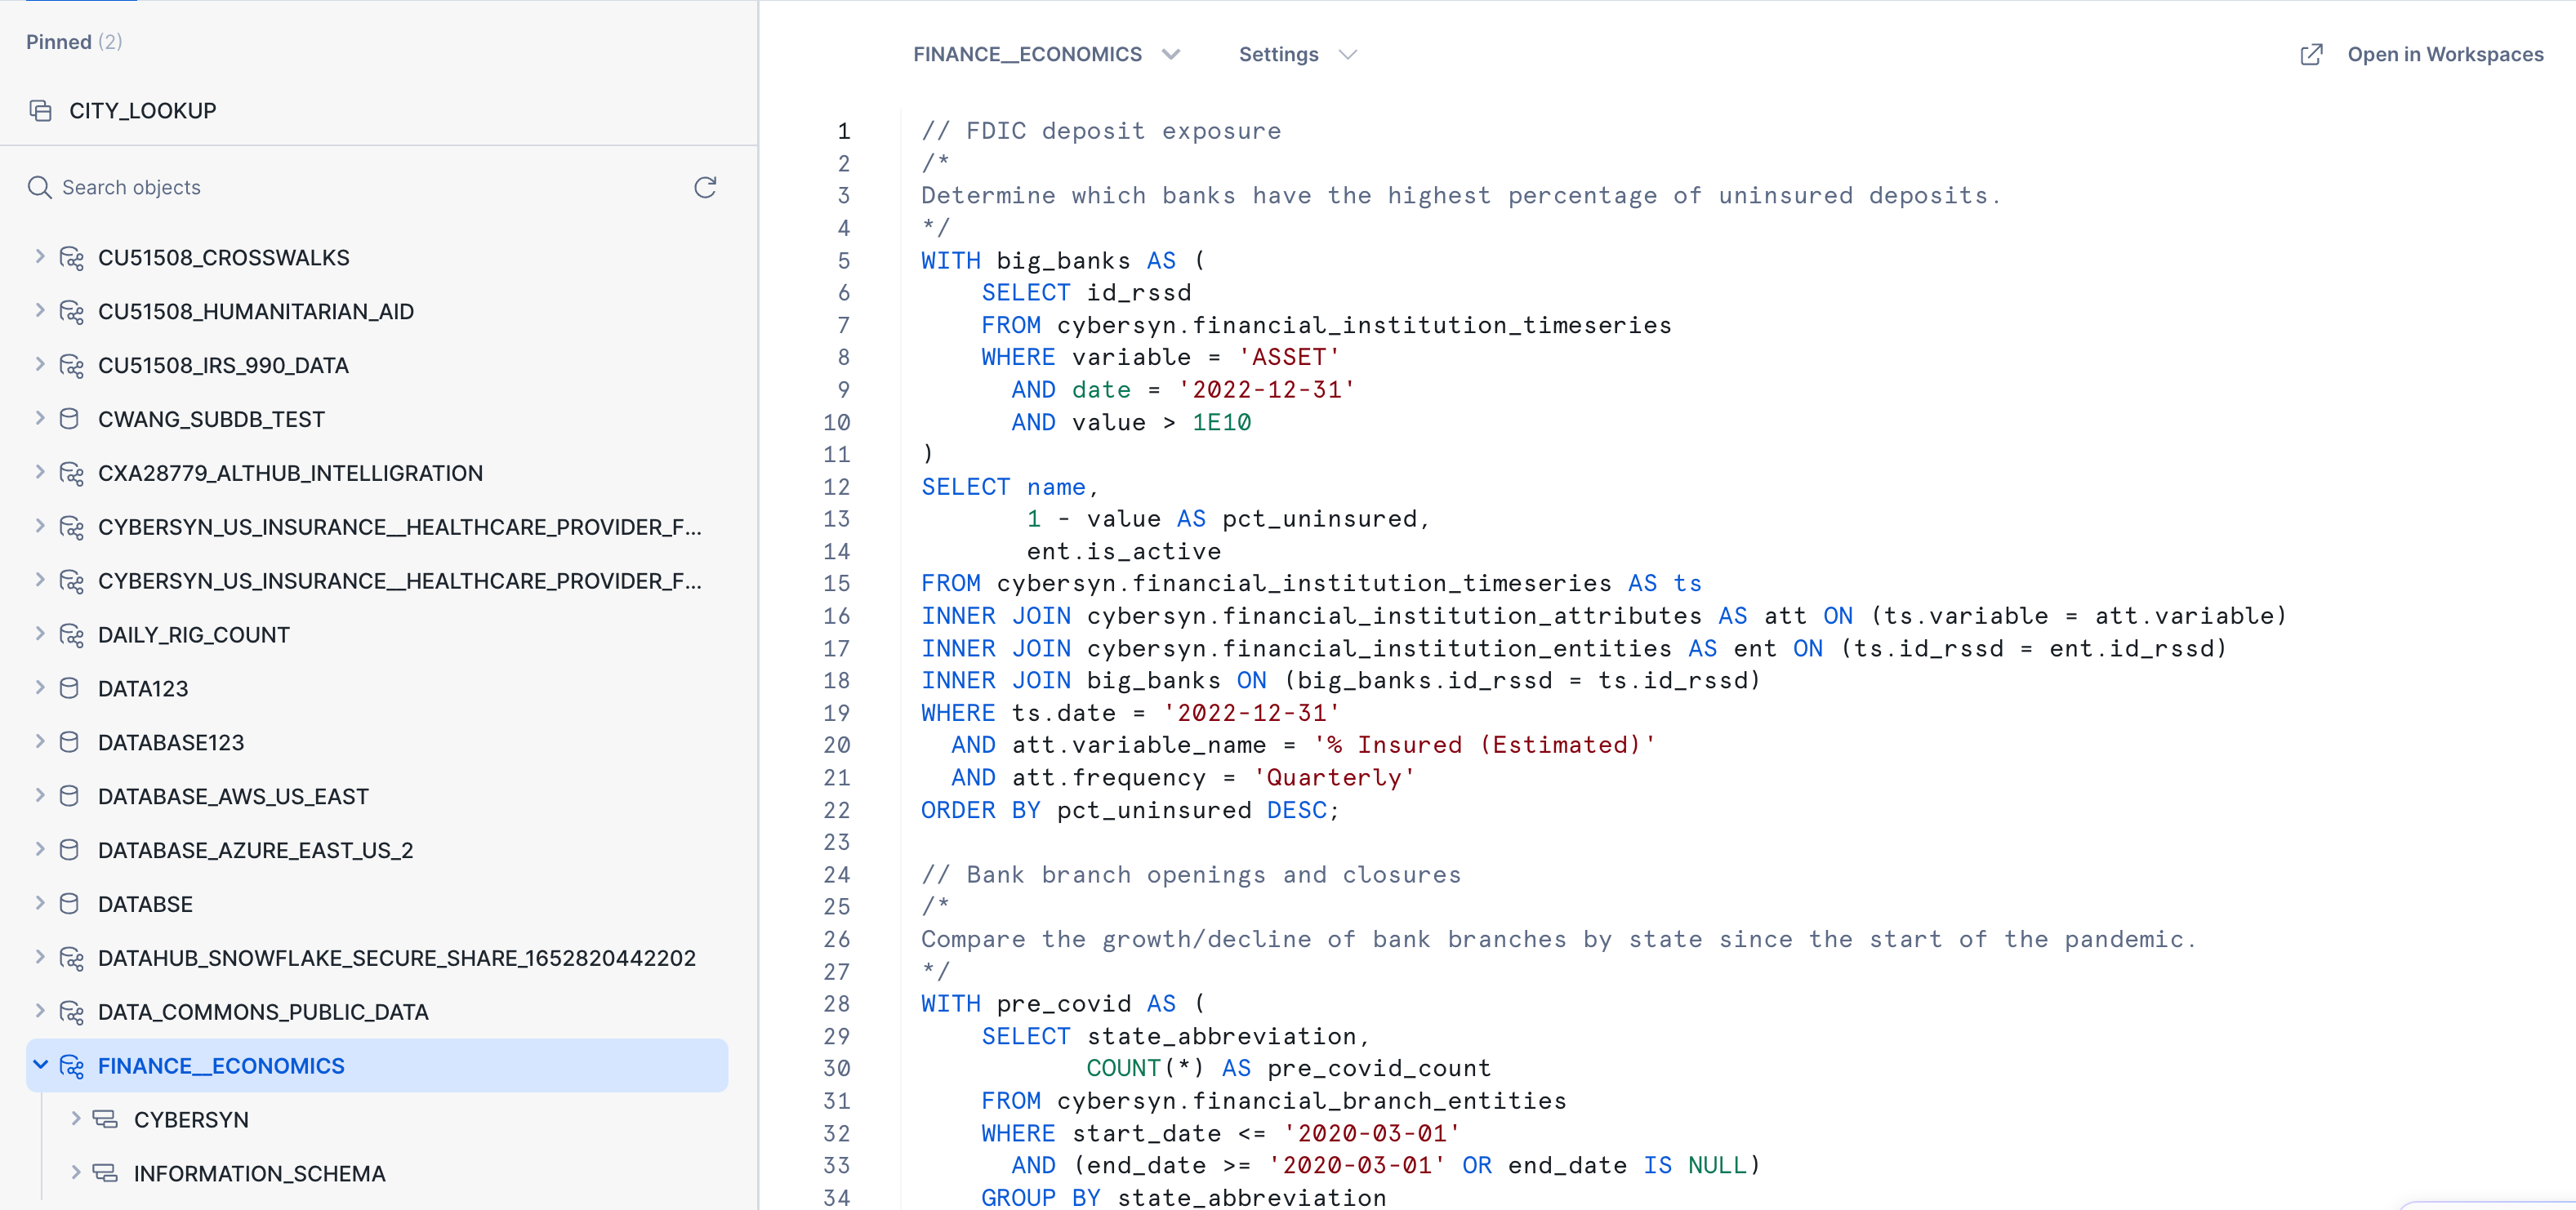
Task: Open the Settings dropdown
Action: [1297, 54]
